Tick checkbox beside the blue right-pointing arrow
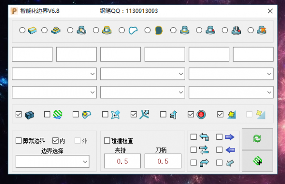The width and height of the screenshot is (285, 184). pos(219,137)
